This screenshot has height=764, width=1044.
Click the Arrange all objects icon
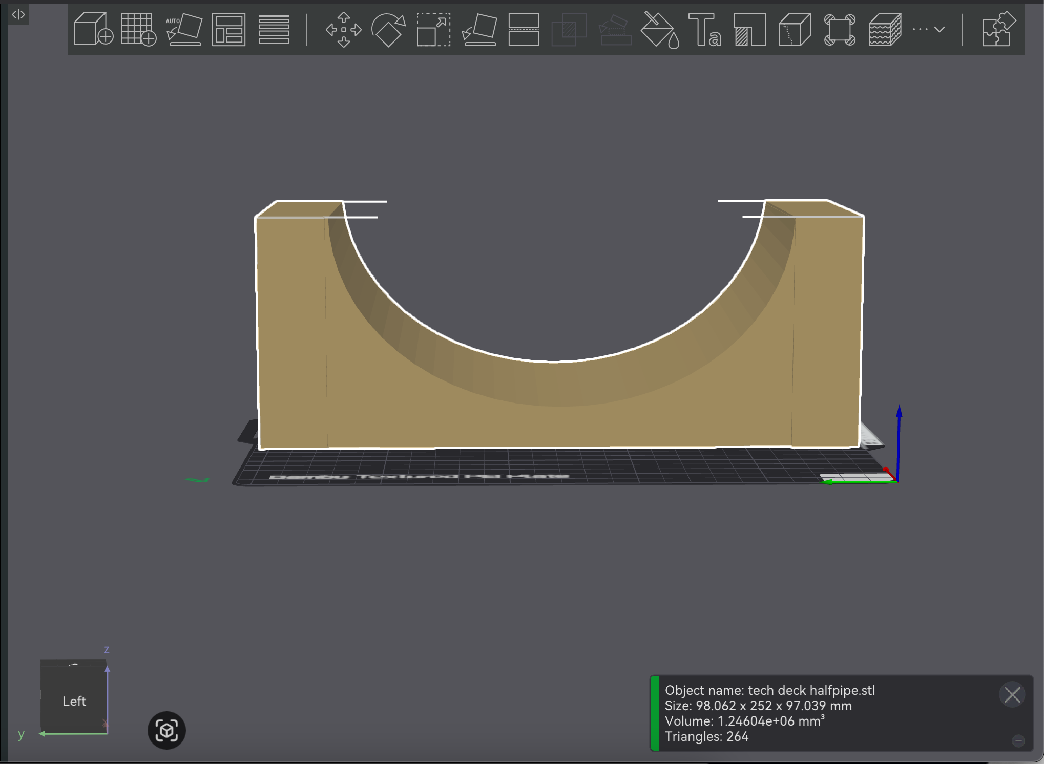point(228,29)
